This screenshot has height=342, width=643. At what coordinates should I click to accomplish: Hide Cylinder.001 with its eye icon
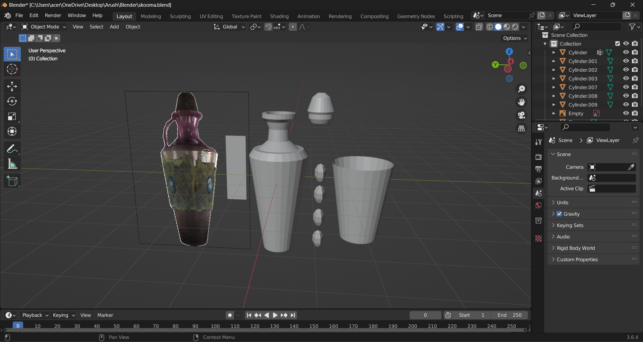(626, 61)
